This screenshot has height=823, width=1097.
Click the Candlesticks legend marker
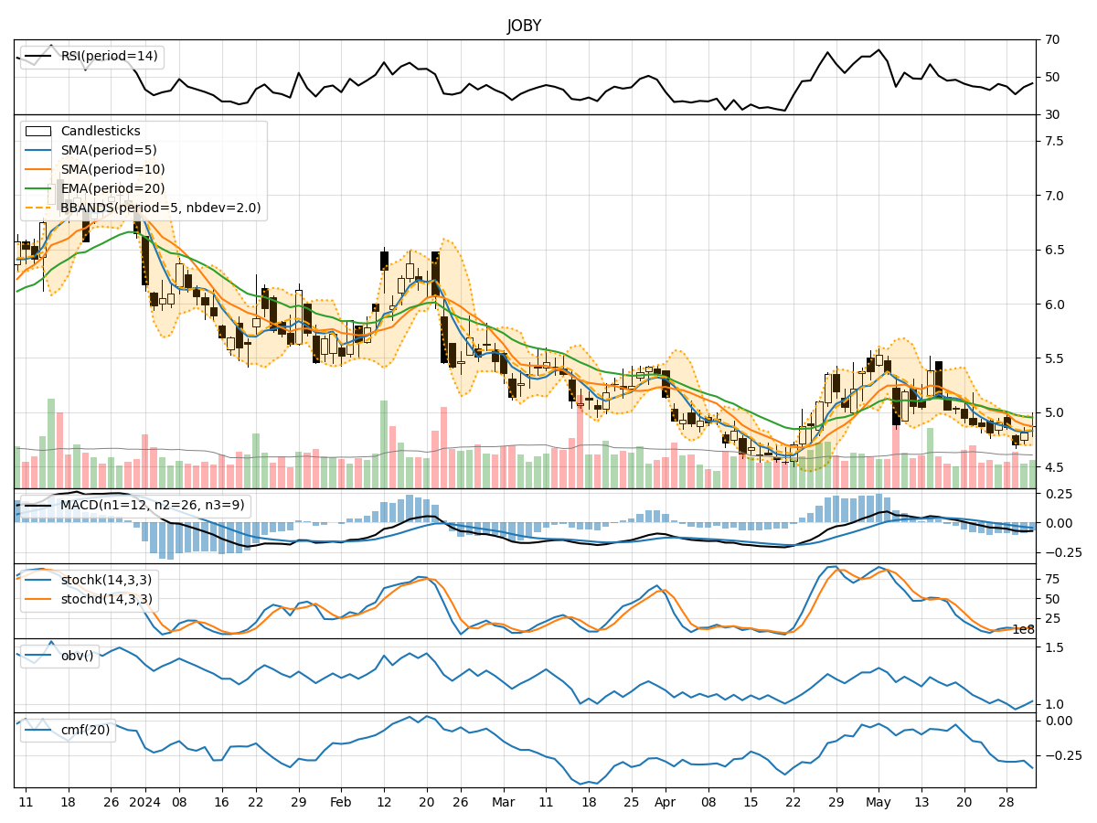[38, 129]
